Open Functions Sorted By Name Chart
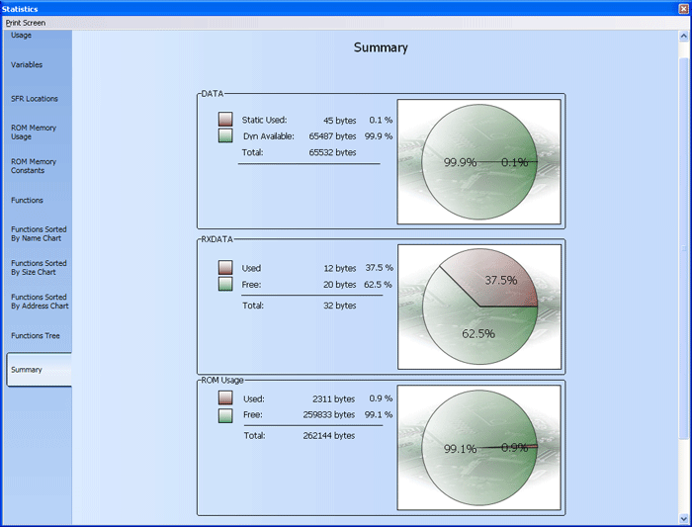This screenshot has width=692, height=527. pyautogui.click(x=39, y=234)
